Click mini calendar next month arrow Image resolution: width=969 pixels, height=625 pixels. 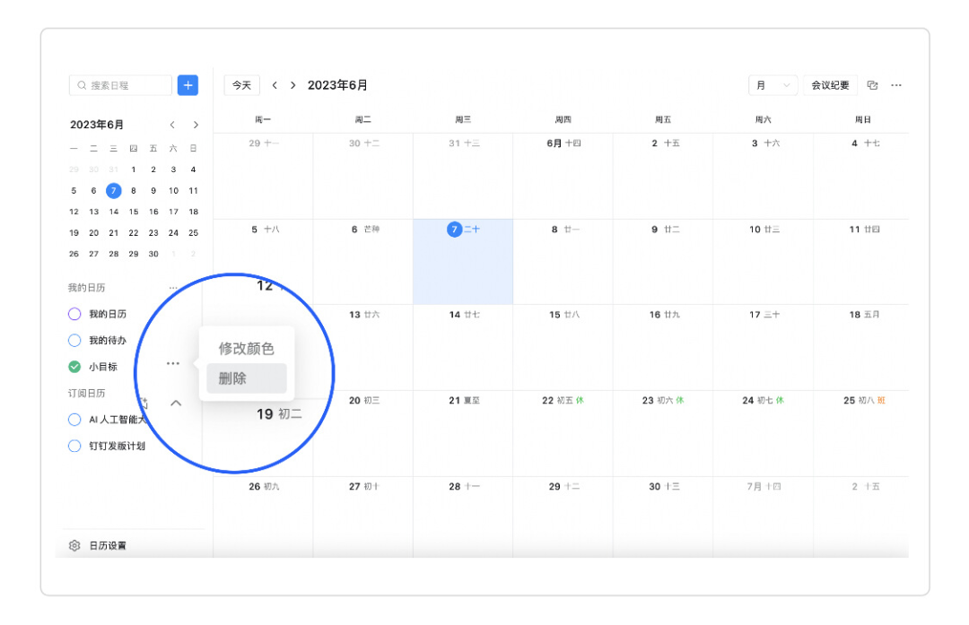point(196,125)
